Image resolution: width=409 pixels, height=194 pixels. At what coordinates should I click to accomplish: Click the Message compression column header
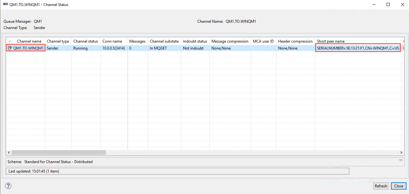click(230, 41)
